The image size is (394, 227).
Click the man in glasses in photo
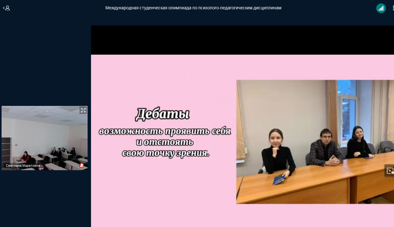tap(326, 148)
